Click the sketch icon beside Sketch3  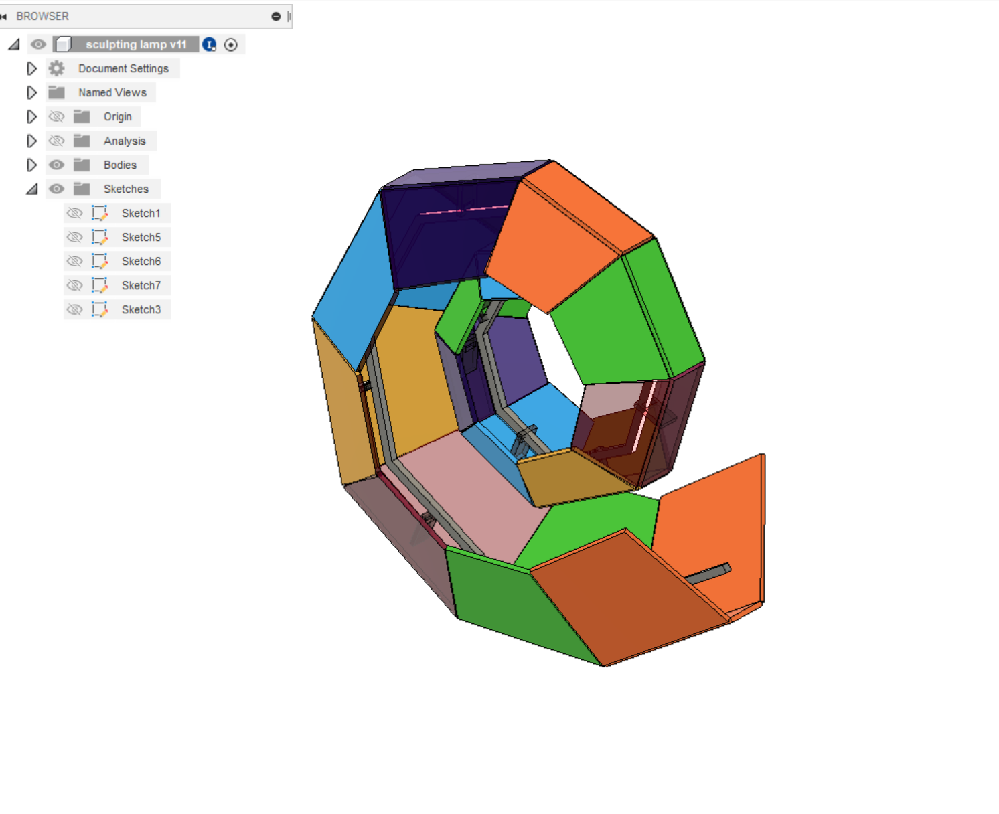point(99,309)
